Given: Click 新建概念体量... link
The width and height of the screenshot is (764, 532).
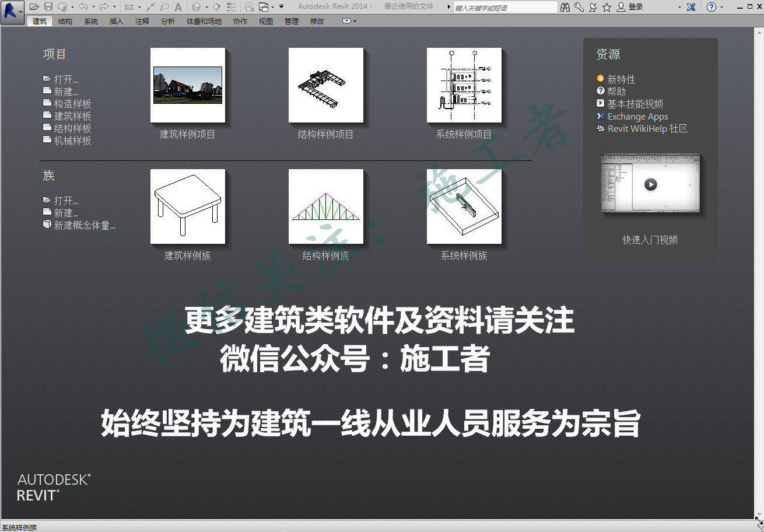Looking at the screenshot, I should (80, 225).
